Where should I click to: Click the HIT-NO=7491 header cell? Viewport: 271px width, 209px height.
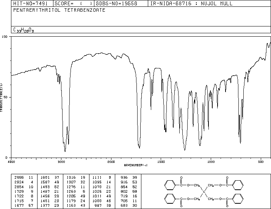click(30, 3)
